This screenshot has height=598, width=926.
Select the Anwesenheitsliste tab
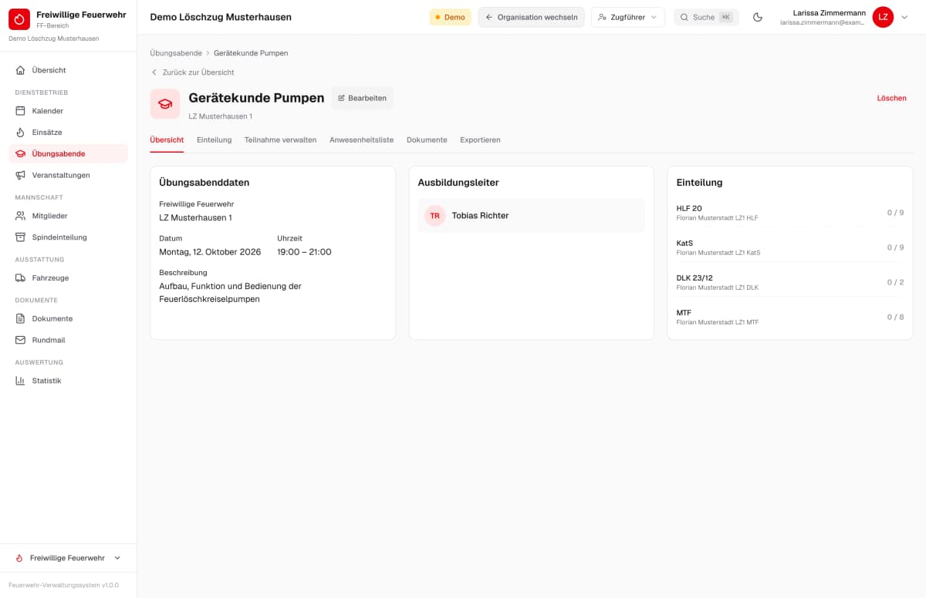coord(361,140)
